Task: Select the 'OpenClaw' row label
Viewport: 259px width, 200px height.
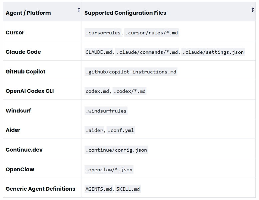Action: (x=20, y=169)
